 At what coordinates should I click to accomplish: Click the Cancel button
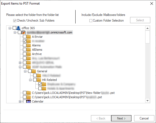(x=144, y=118)
